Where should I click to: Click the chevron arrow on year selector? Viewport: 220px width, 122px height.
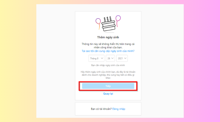point(125,58)
